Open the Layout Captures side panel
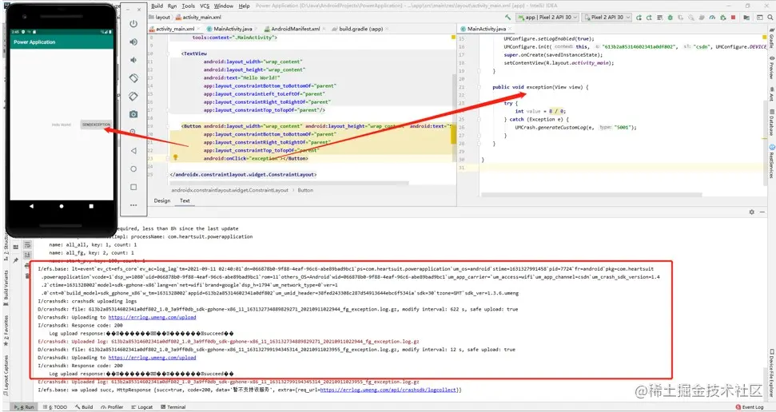This screenshot has width=776, height=412. (6, 376)
